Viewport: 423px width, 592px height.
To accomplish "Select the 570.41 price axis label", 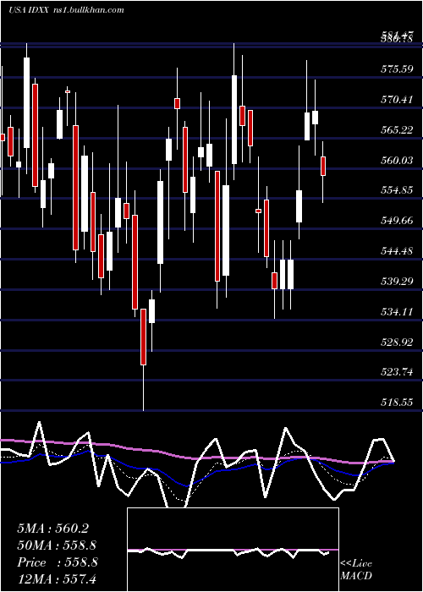I will pos(398,100).
